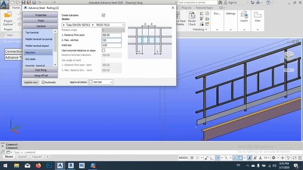The image size is (303, 170).
Task: Select Top handrail in the list
Action: [32, 33]
